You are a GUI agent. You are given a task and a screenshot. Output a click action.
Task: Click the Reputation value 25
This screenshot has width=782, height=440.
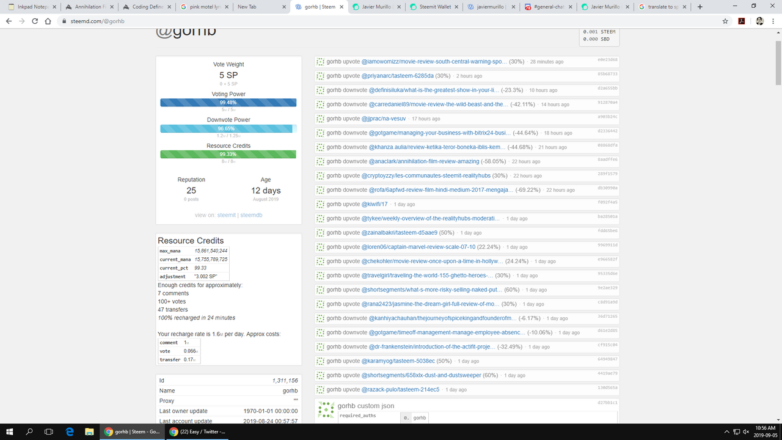click(x=191, y=190)
